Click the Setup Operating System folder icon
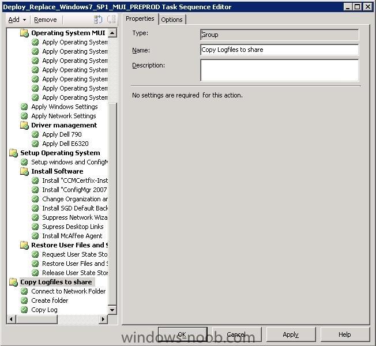This screenshot has height=346, width=376. point(13,153)
